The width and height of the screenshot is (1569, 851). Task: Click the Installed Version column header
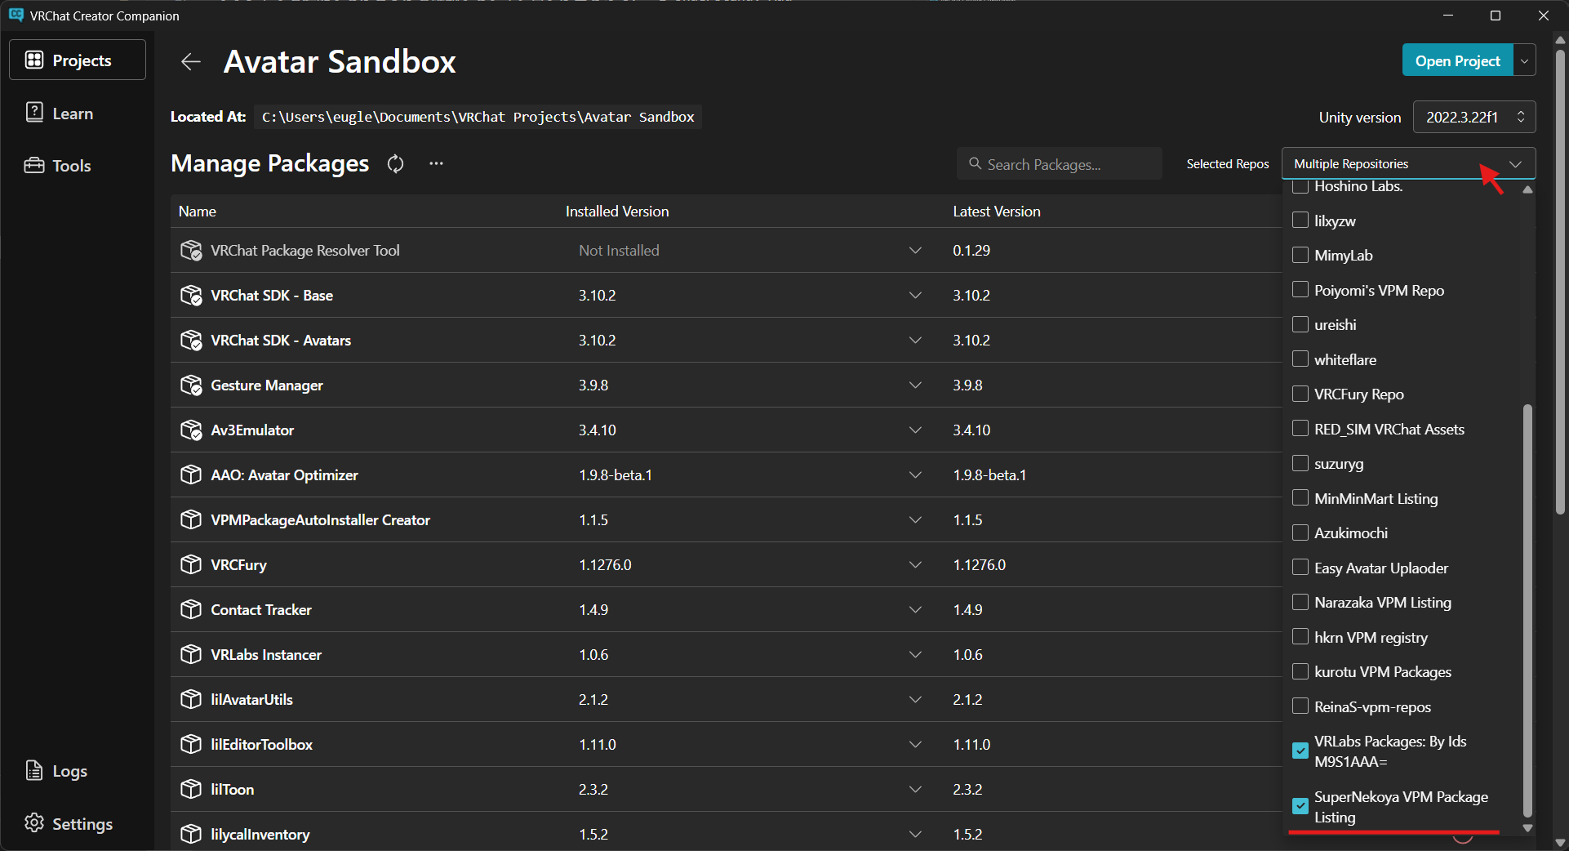pos(617,212)
